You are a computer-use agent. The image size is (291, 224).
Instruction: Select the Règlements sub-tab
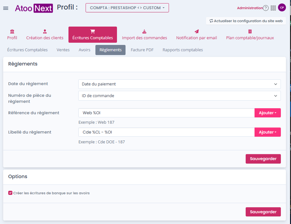[x=110, y=50]
